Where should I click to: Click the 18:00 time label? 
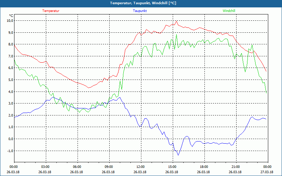204,166
